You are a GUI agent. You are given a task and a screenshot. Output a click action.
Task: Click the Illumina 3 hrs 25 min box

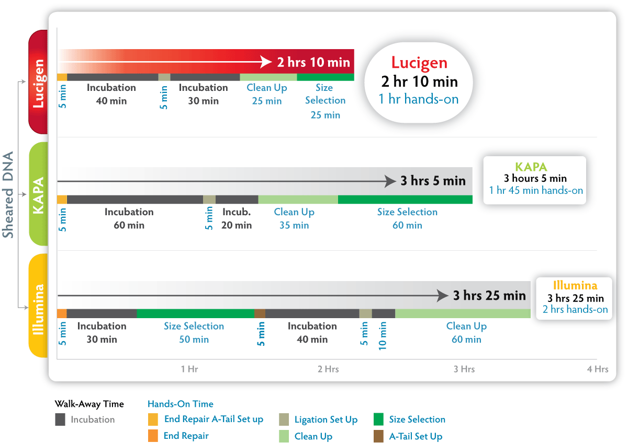click(574, 298)
